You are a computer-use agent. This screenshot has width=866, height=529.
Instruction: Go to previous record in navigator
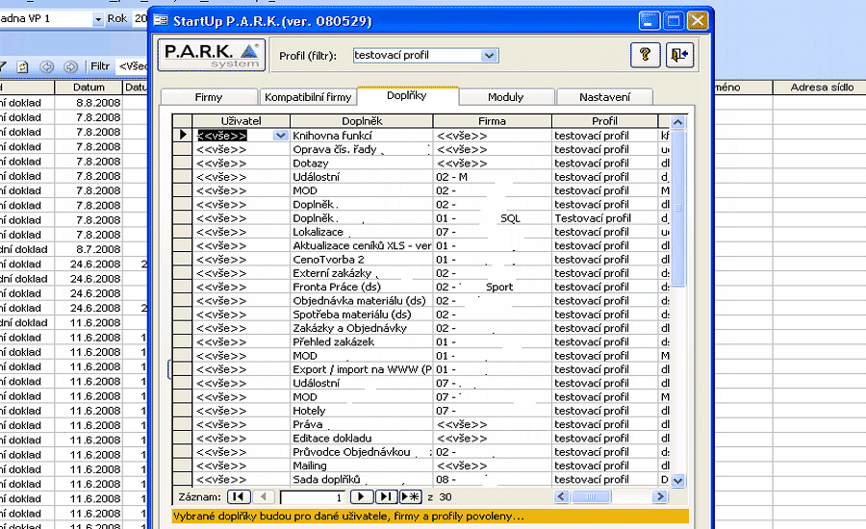tap(264, 496)
